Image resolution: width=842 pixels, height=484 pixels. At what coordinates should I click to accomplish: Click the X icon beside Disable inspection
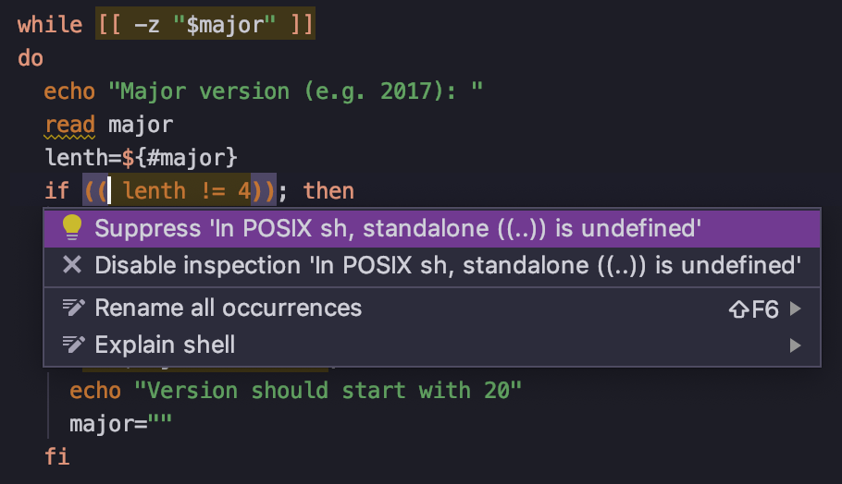(71, 266)
